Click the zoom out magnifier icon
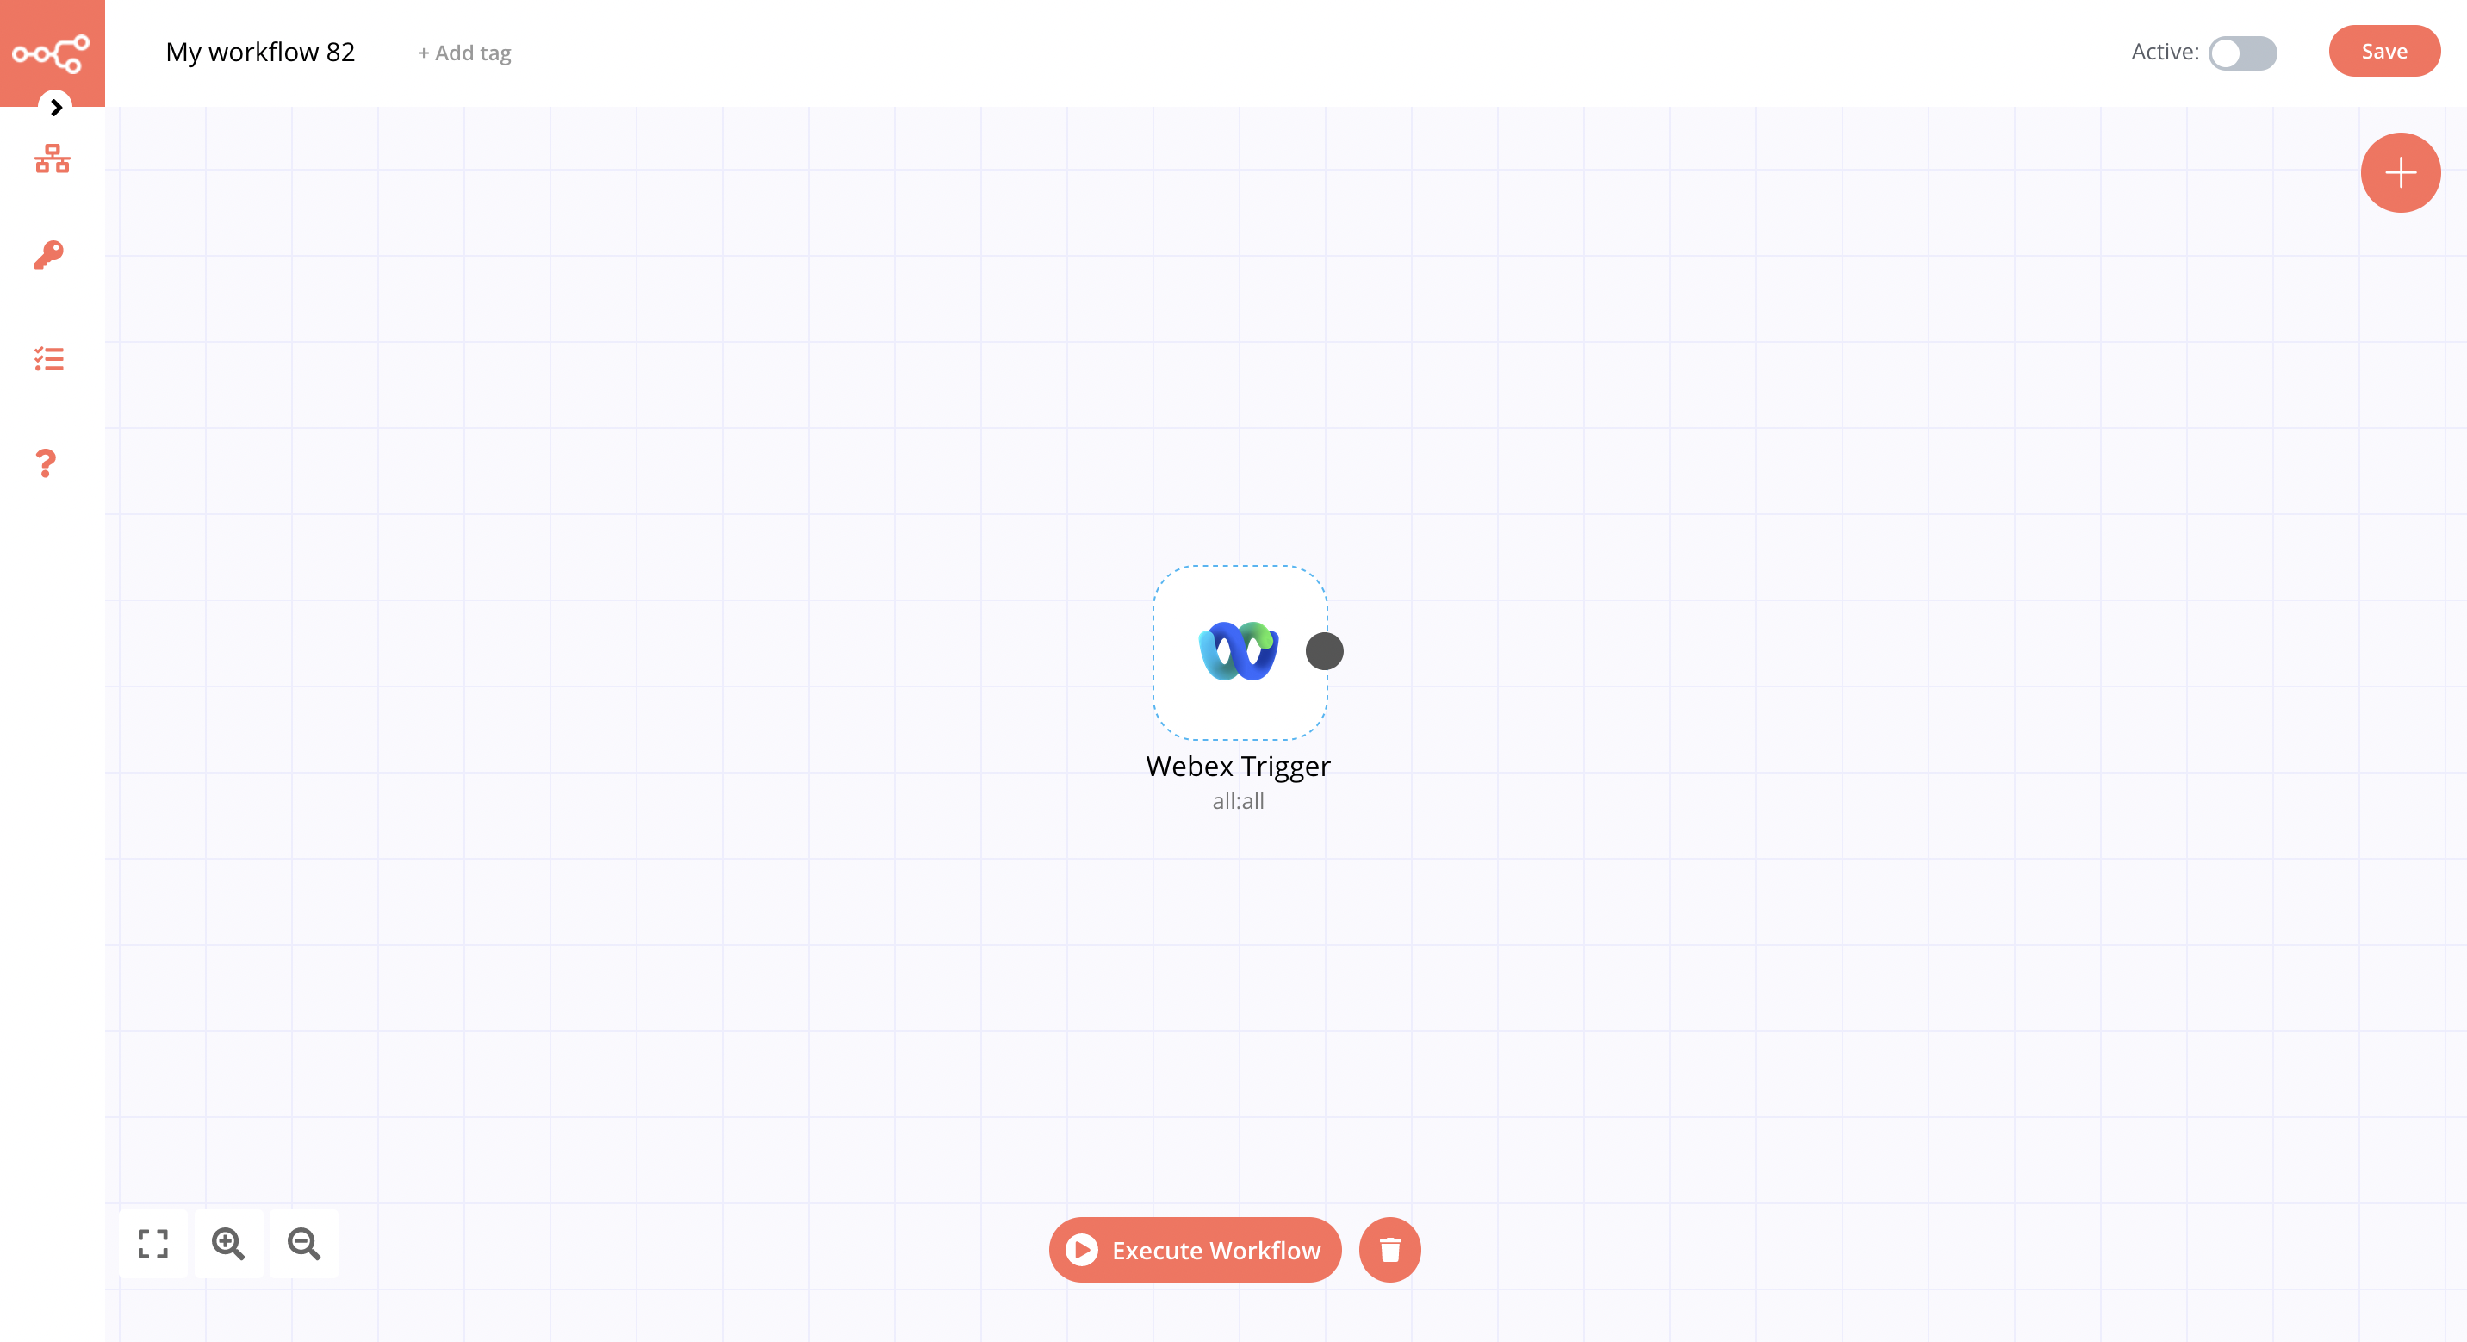This screenshot has height=1342, width=2467. coord(302,1245)
